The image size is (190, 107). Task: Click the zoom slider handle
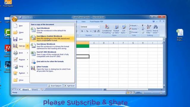click(x=152, y=92)
